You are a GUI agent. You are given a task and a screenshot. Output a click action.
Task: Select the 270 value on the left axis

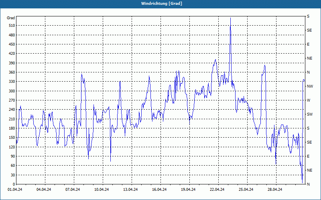12,100
